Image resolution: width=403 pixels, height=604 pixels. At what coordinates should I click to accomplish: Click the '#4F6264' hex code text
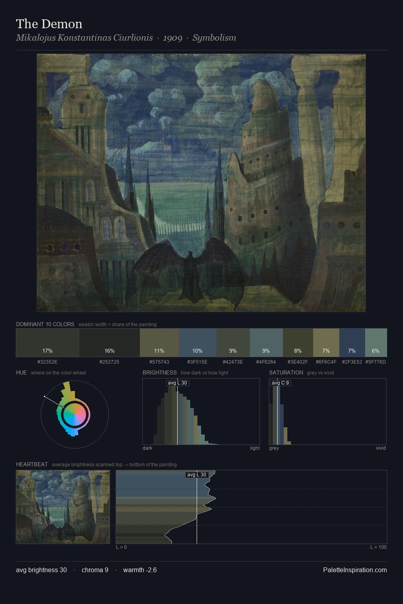[x=266, y=362]
